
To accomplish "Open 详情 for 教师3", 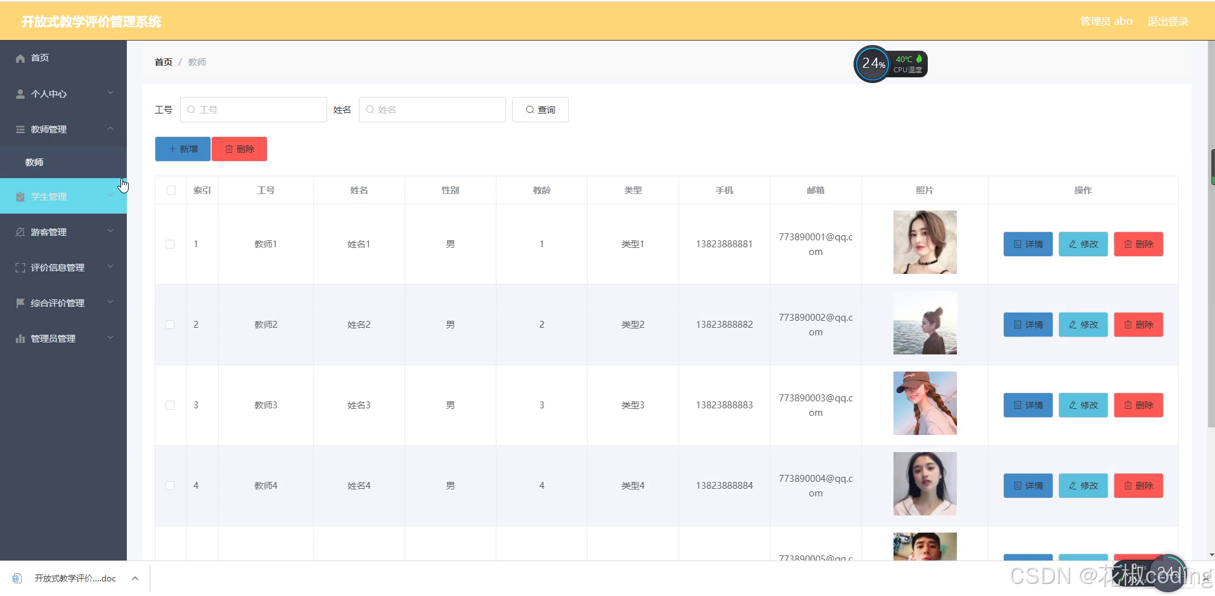I will pos(1028,405).
